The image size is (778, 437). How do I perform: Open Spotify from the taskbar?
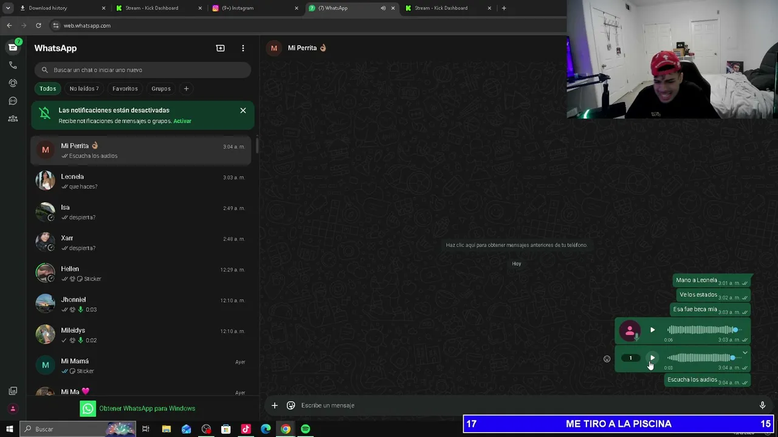coord(305,429)
